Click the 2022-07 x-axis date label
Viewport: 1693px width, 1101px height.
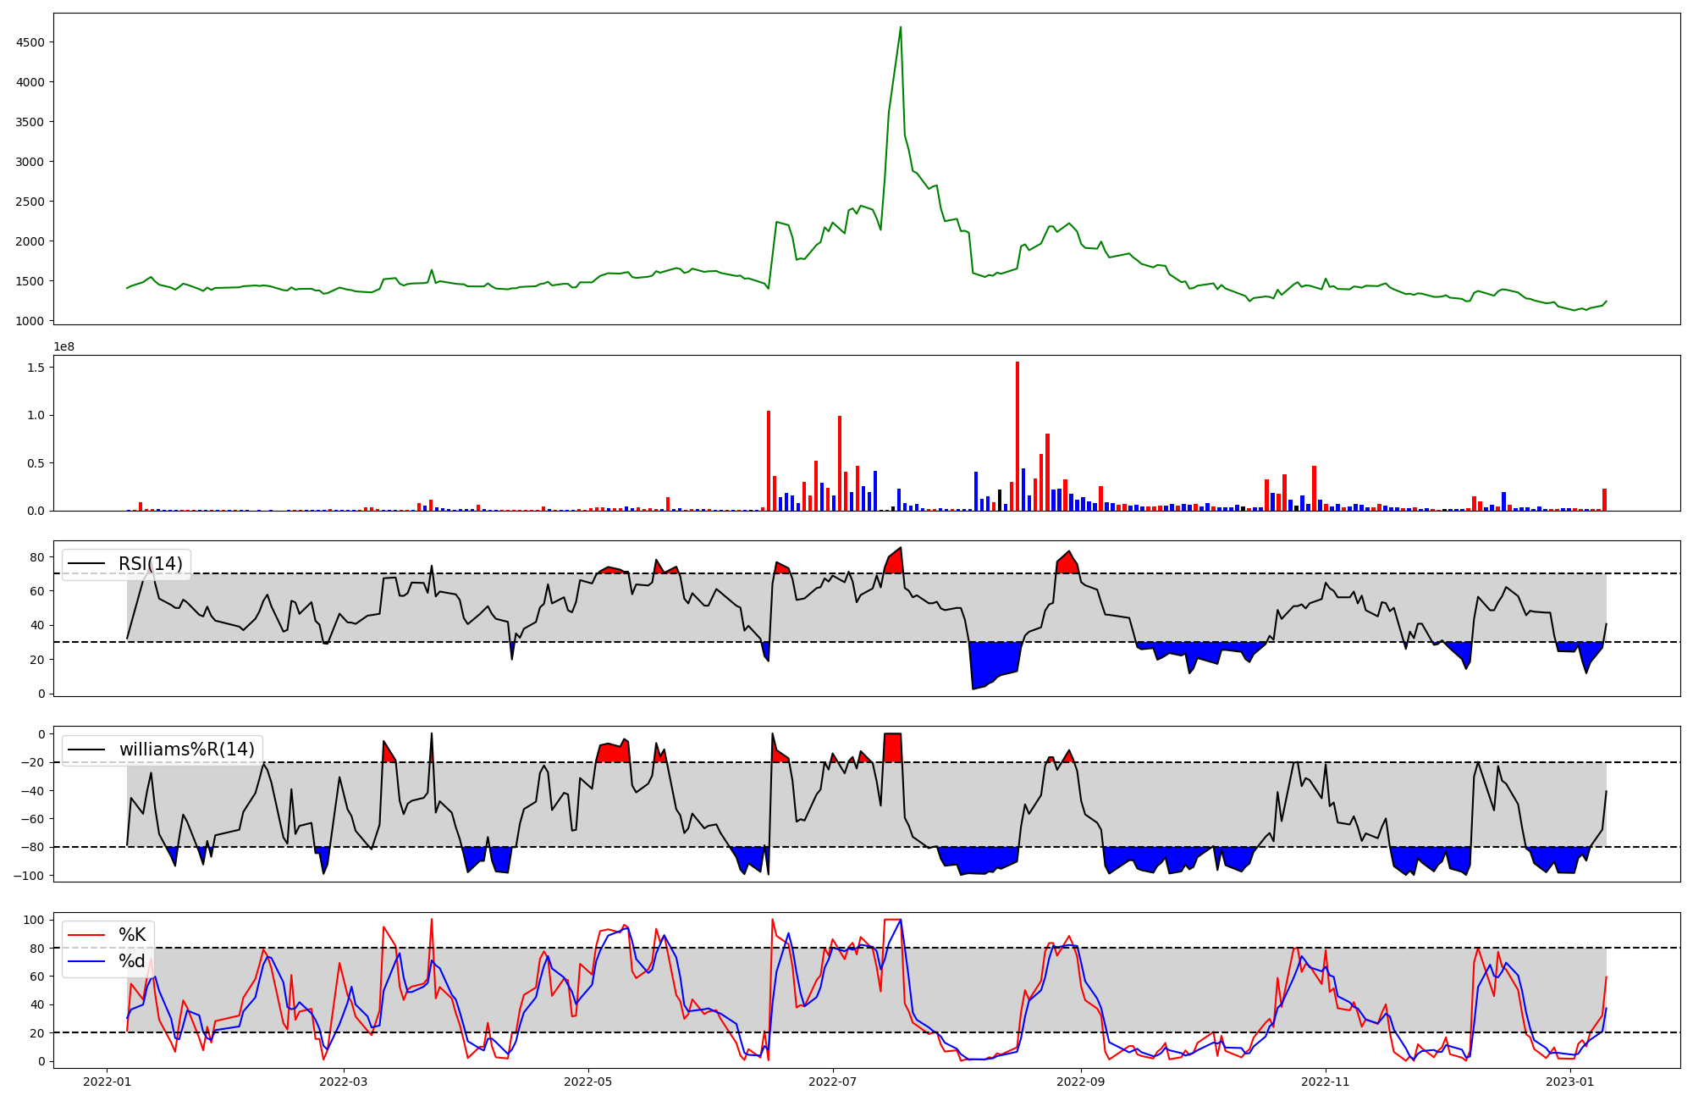click(833, 1082)
